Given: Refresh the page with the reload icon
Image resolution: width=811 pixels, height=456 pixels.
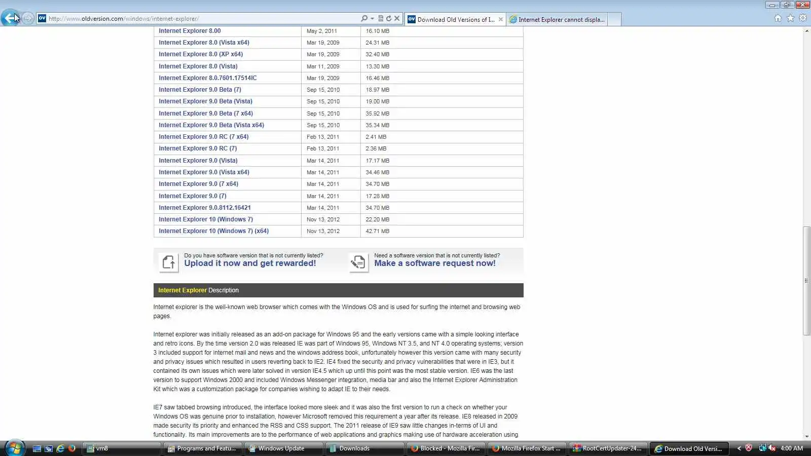Looking at the screenshot, I should pos(389,19).
